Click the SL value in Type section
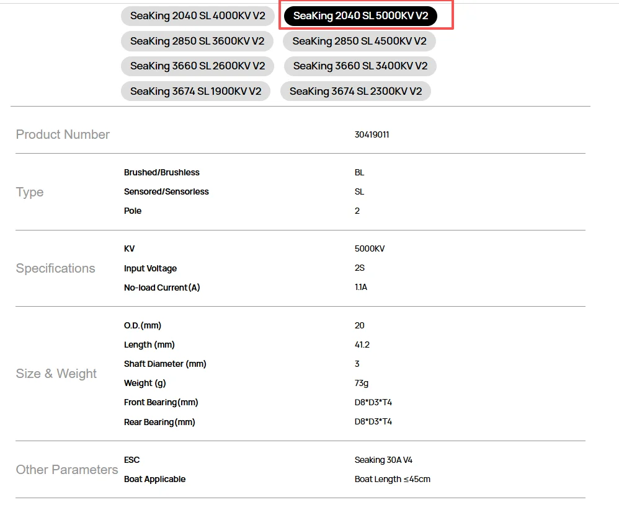This screenshot has width=619, height=505. click(x=359, y=191)
